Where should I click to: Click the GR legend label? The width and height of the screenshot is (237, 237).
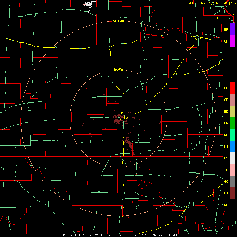(226, 100)
